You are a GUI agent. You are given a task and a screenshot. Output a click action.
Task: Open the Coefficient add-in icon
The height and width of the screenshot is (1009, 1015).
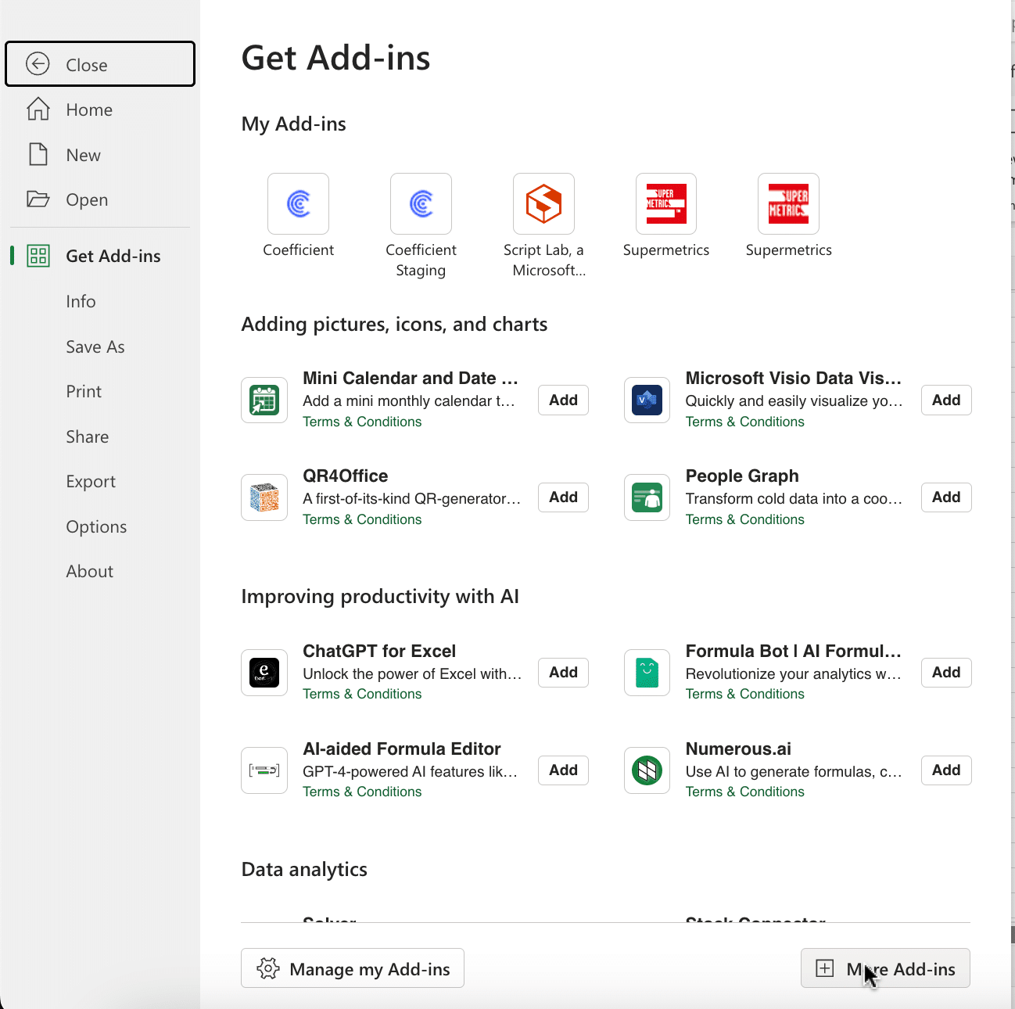click(298, 204)
